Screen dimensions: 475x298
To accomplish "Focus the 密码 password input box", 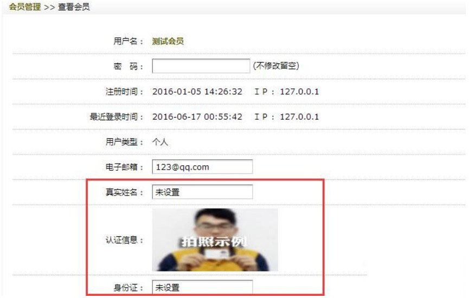I will 201,66.
